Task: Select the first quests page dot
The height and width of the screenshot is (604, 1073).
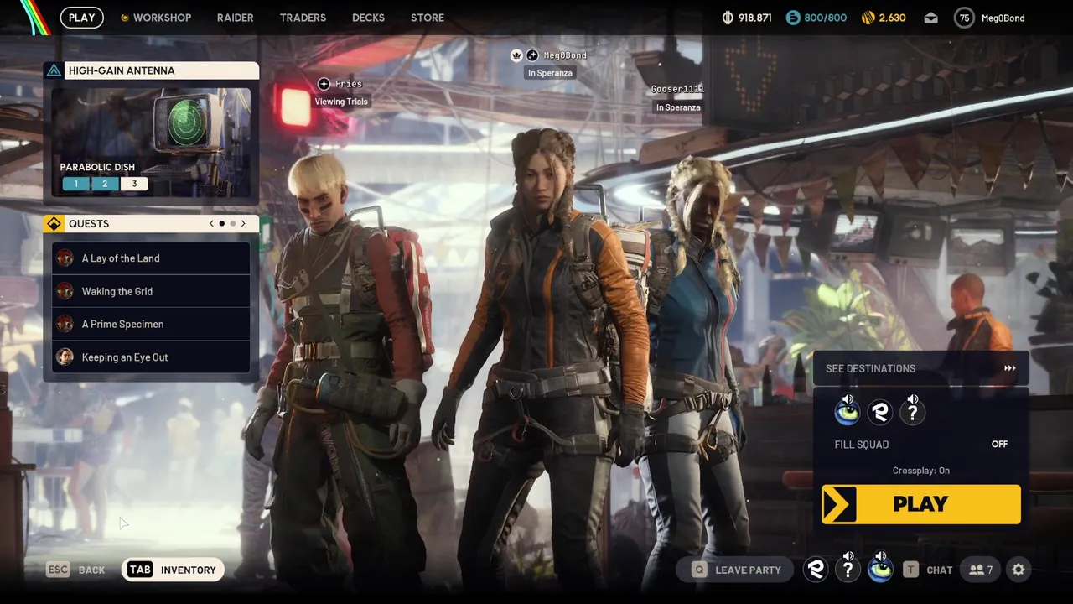Action: point(221,223)
